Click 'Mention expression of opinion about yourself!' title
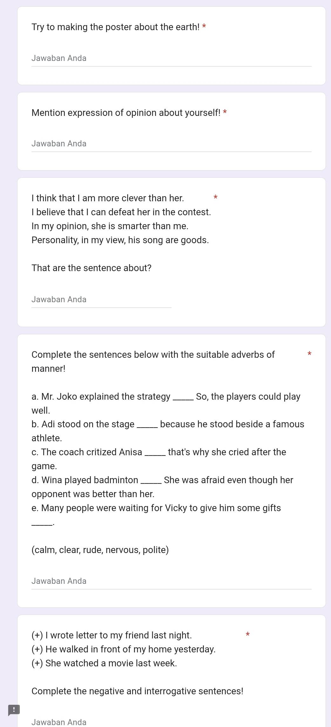The width and height of the screenshot is (331, 727). coord(126,113)
